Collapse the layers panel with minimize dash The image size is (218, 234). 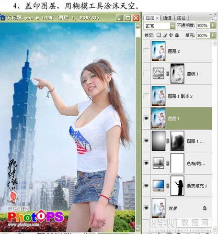tap(211, 15)
